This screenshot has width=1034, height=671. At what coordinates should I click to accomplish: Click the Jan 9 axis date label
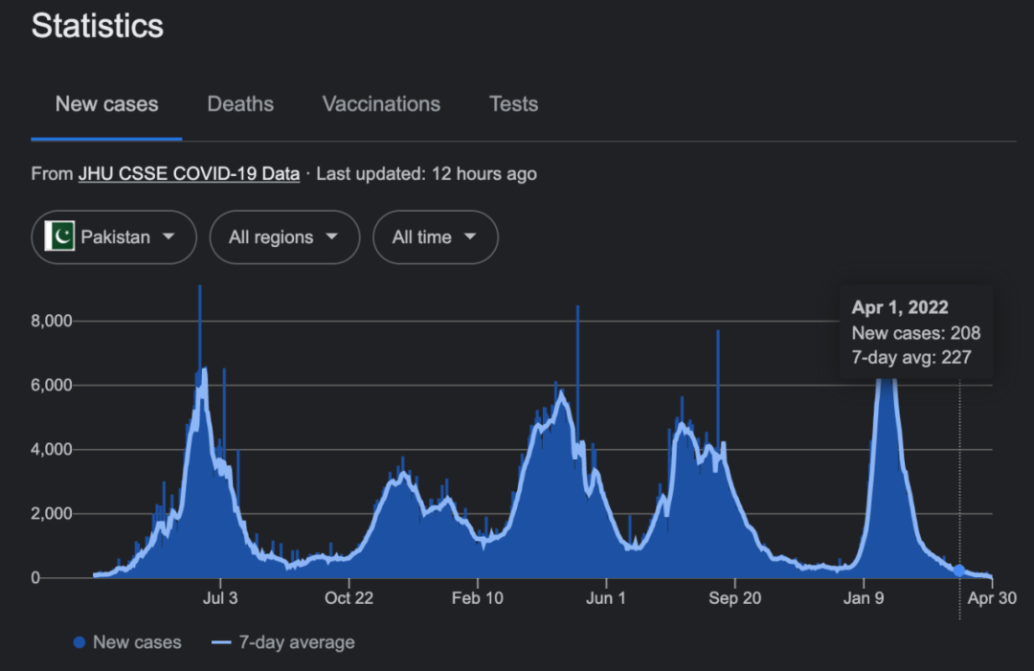tap(864, 599)
